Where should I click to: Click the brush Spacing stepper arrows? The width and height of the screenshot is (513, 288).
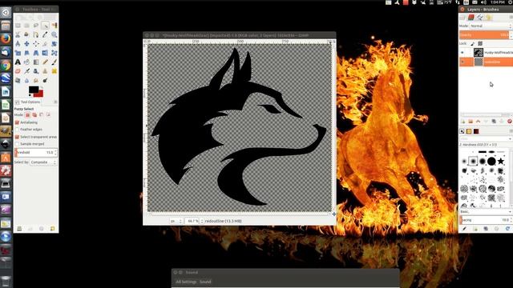(x=511, y=220)
